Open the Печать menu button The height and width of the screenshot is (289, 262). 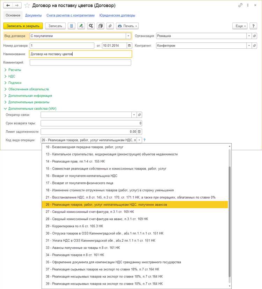coord(127,26)
